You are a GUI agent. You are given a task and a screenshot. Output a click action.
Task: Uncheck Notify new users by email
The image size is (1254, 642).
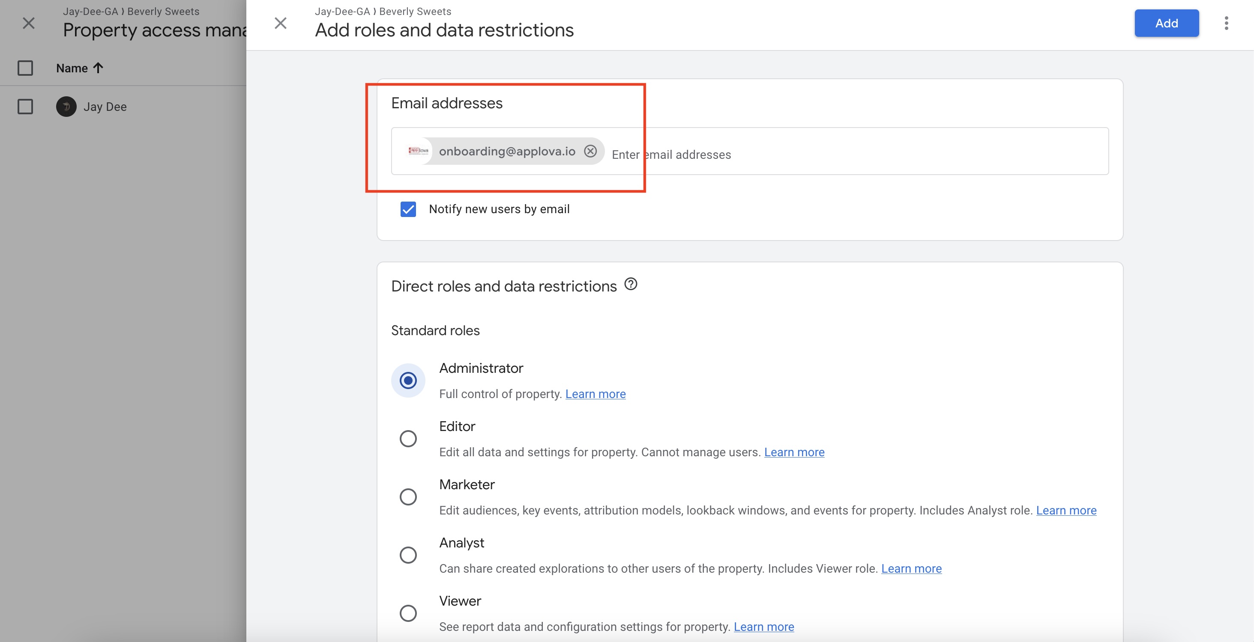click(408, 209)
